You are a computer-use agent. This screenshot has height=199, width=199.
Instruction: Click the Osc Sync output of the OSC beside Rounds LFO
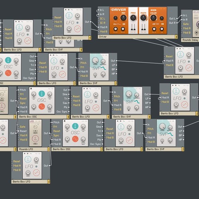click(102, 144)
